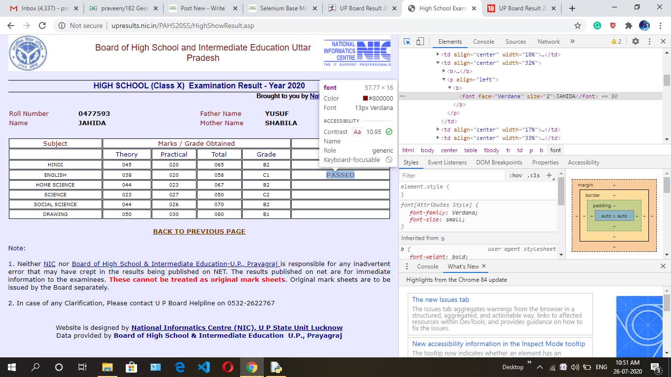
Task: Open the DOM Breakpoints pane
Action: (x=499, y=162)
